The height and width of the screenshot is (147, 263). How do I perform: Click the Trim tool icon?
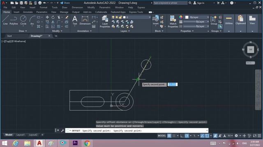click(x=59, y=17)
